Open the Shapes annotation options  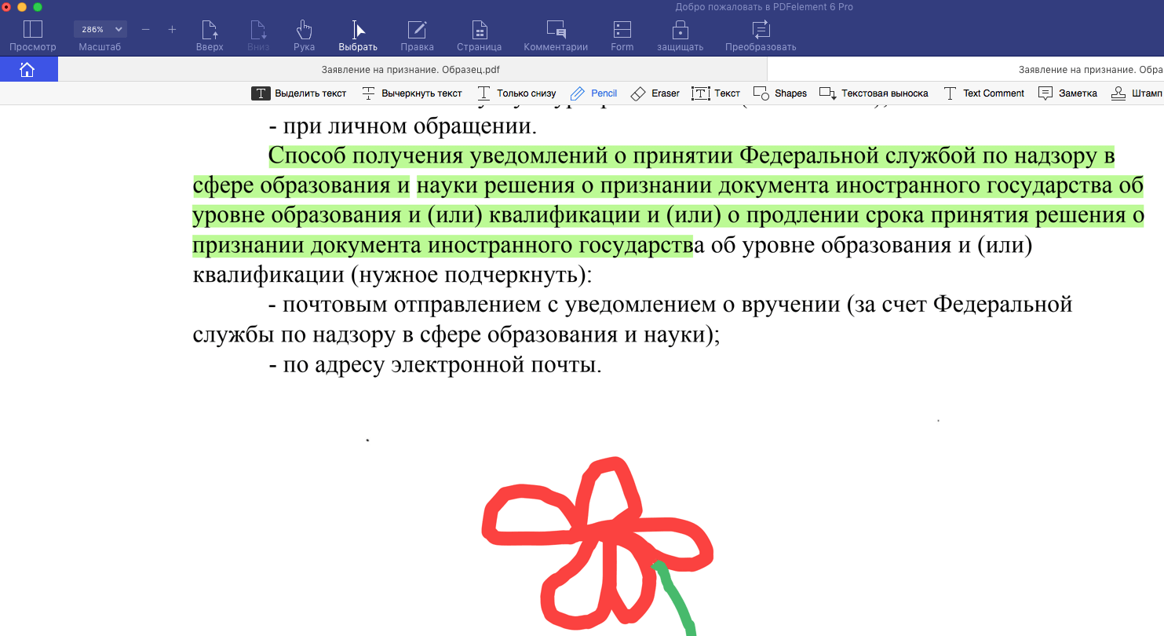point(780,93)
